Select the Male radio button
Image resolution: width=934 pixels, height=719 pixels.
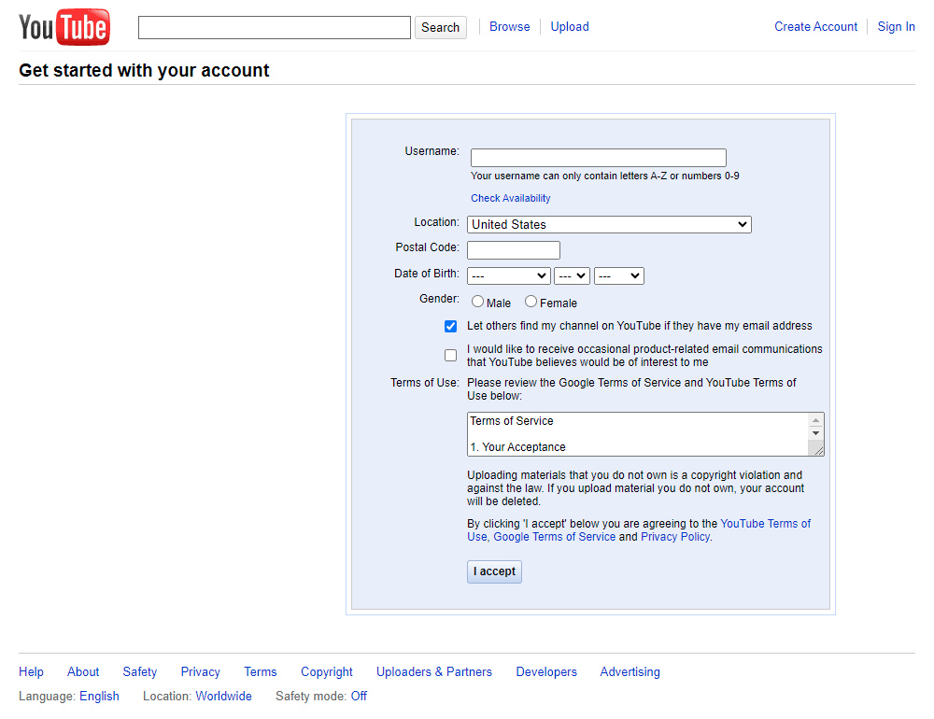tap(477, 302)
